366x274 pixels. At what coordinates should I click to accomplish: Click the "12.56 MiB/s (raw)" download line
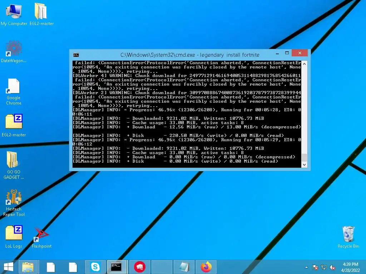pos(187,127)
